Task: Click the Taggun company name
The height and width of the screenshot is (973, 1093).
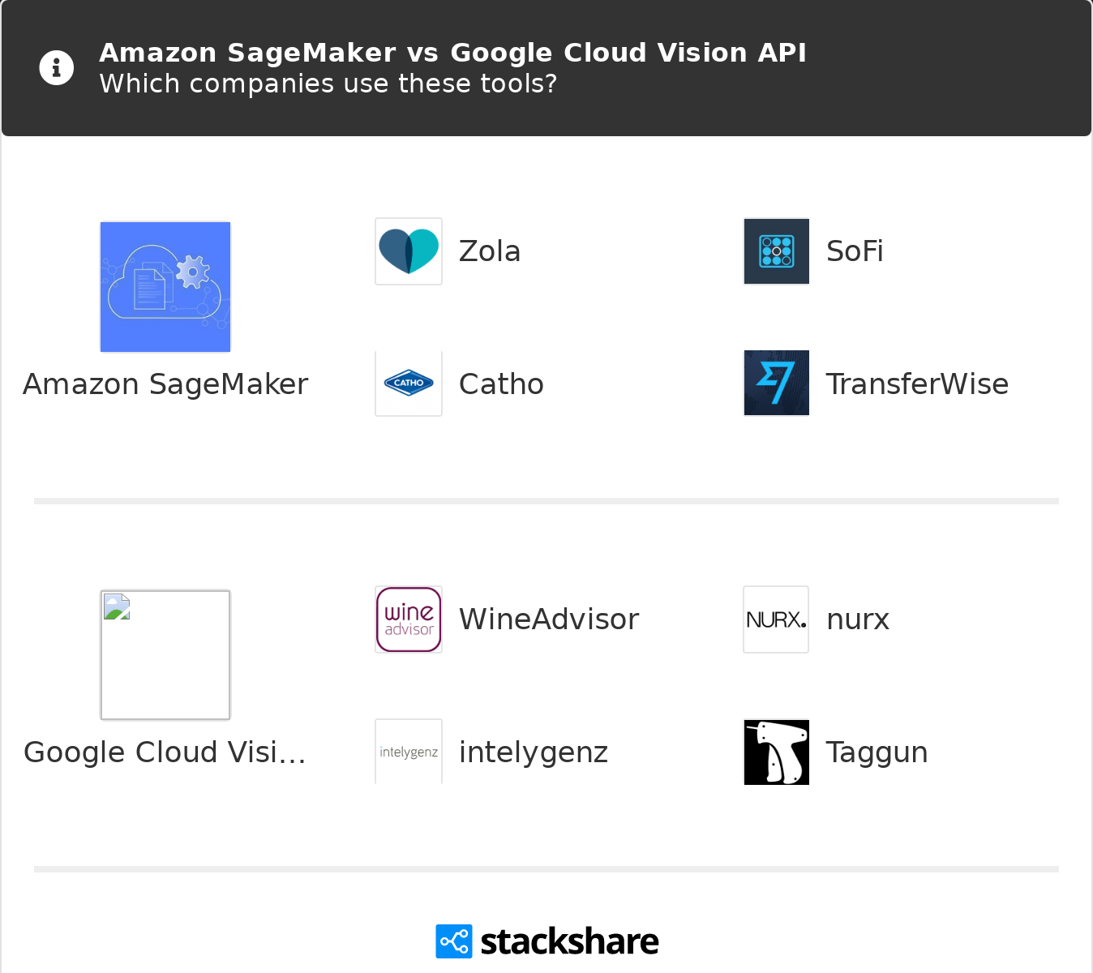Action: (x=877, y=752)
